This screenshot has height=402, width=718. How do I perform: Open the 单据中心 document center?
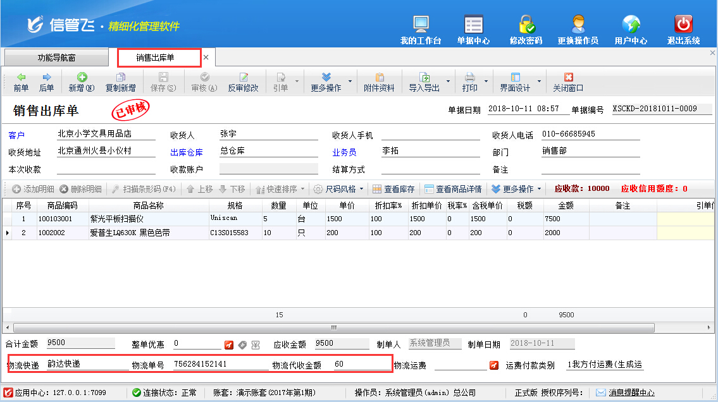pyautogui.click(x=473, y=30)
